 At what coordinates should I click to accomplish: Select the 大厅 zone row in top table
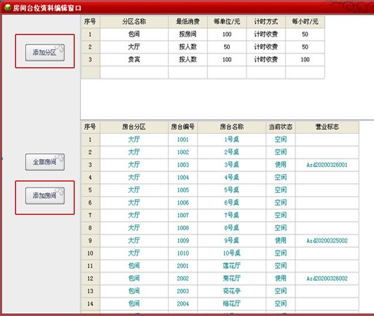click(203, 47)
